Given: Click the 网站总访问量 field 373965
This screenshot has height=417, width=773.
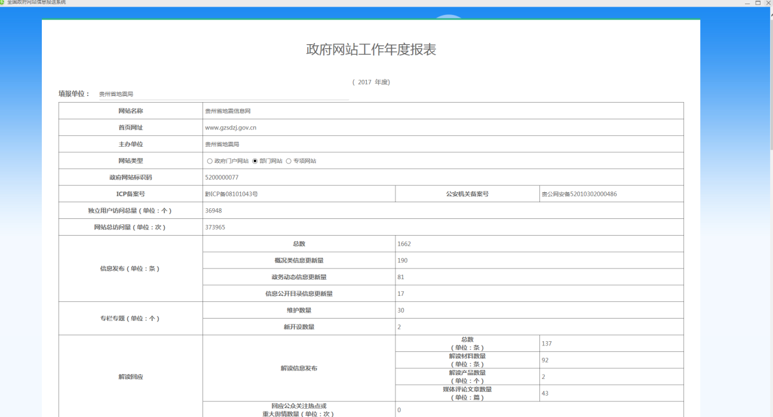Looking at the screenshot, I should point(443,227).
